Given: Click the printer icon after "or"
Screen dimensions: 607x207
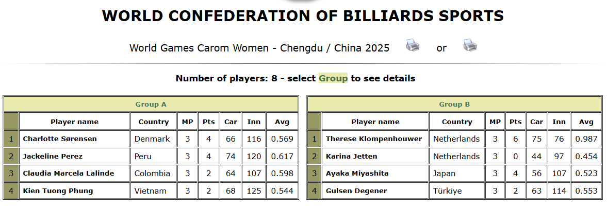Looking at the screenshot, I should pyautogui.click(x=469, y=45).
